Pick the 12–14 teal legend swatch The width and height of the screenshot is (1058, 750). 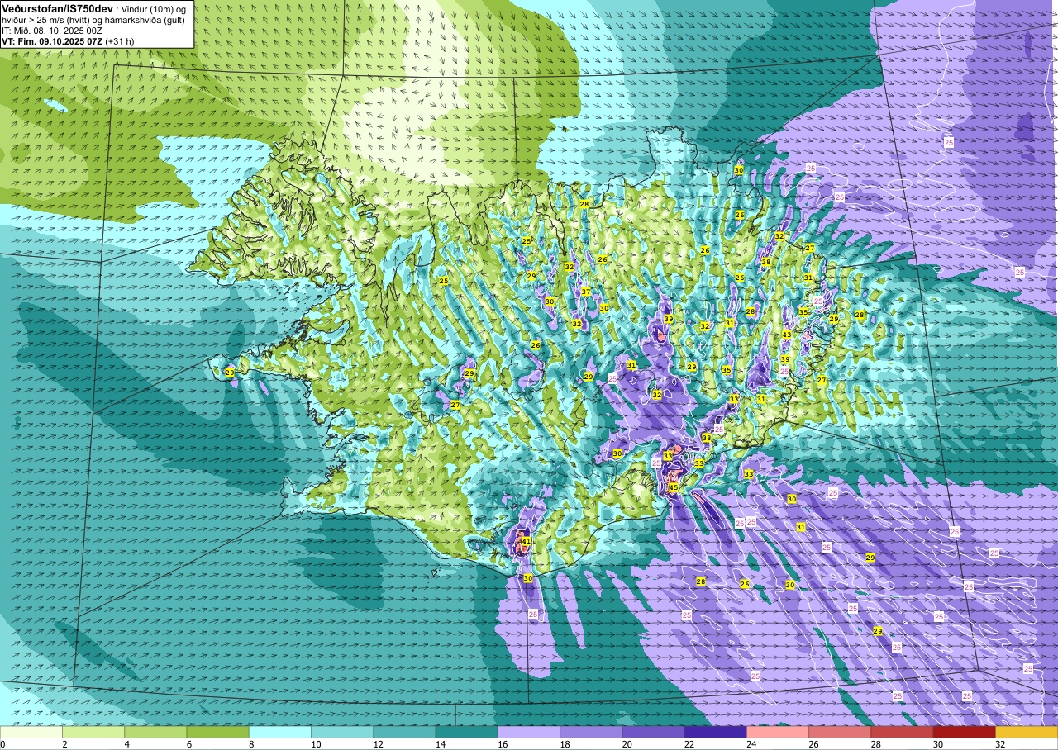[x=404, y=733]
